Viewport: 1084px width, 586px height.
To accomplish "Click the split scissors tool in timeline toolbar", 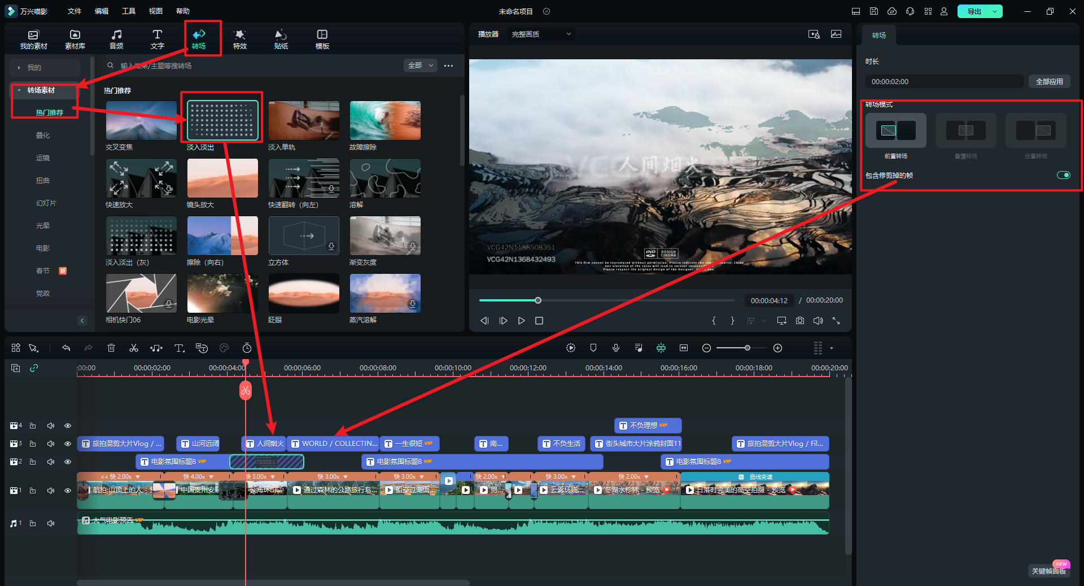I will [134, 348].
